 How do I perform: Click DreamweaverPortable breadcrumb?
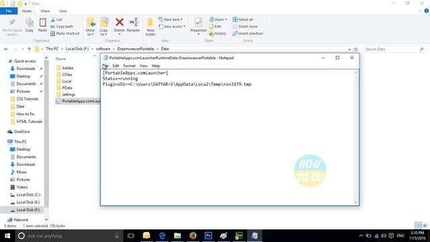(136, 49)
